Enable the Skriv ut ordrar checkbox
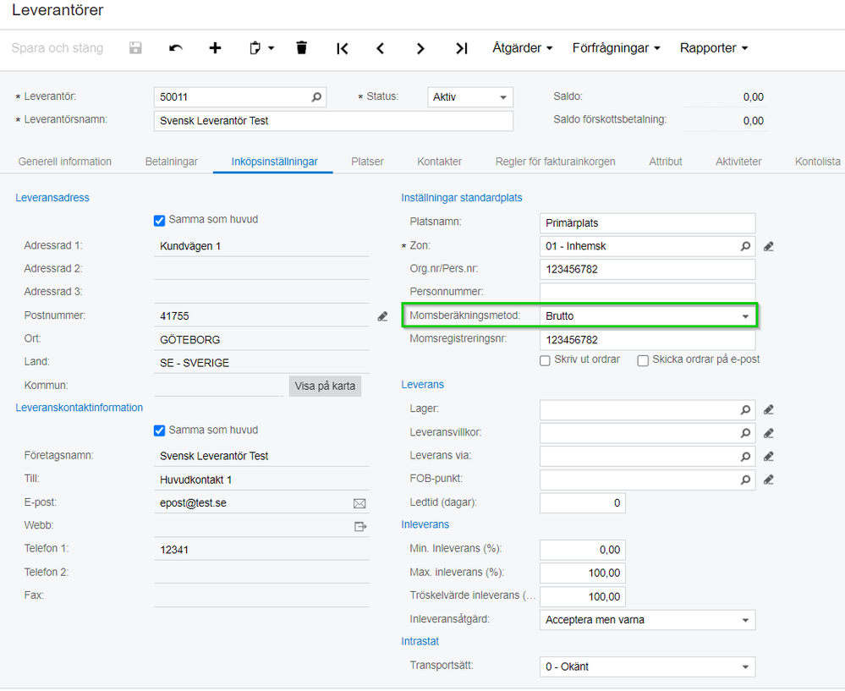This screenshot has width=845, height=691. 546,360
